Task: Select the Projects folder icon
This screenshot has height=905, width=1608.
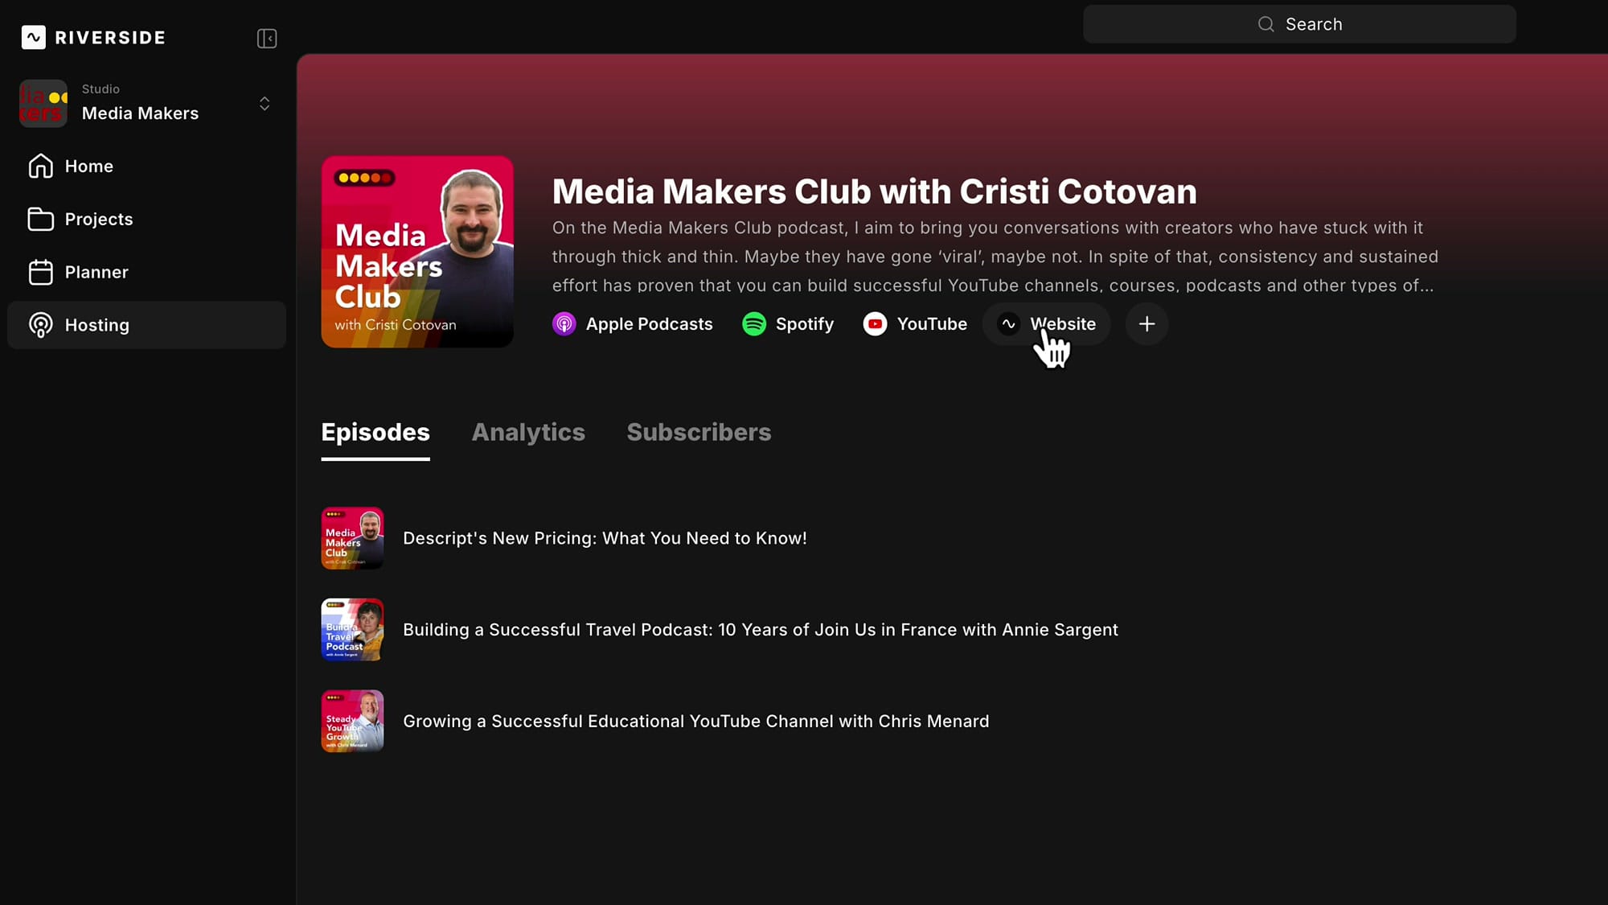Action: click(x=41, y=219)
